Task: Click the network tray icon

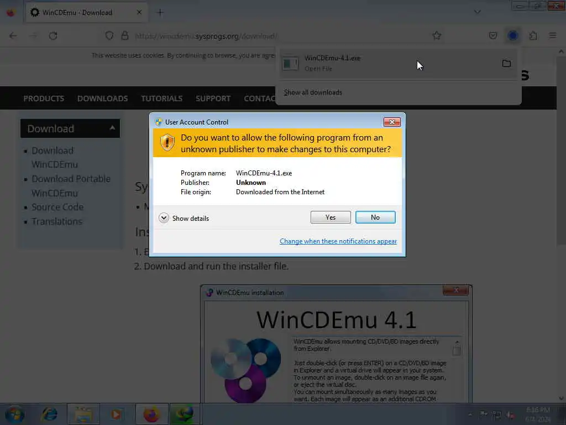Action: pyautogui.click(x=497, y=415)
